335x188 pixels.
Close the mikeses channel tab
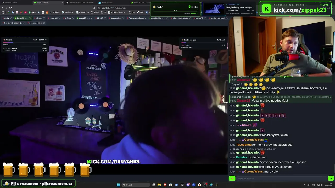point(44,18)
